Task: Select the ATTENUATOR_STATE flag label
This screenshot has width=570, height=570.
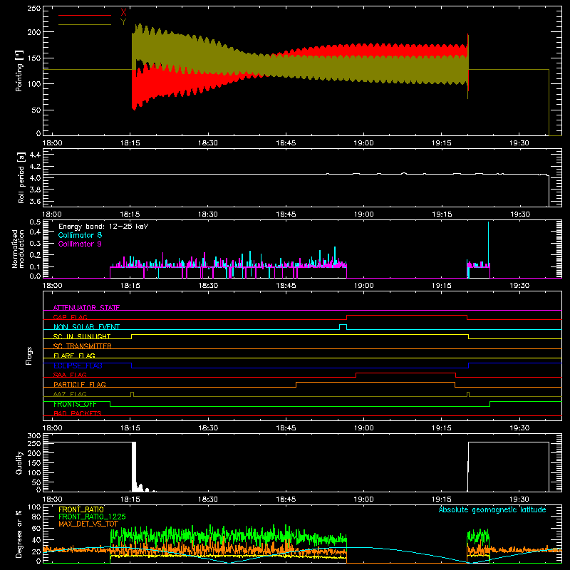Action: 86,308
